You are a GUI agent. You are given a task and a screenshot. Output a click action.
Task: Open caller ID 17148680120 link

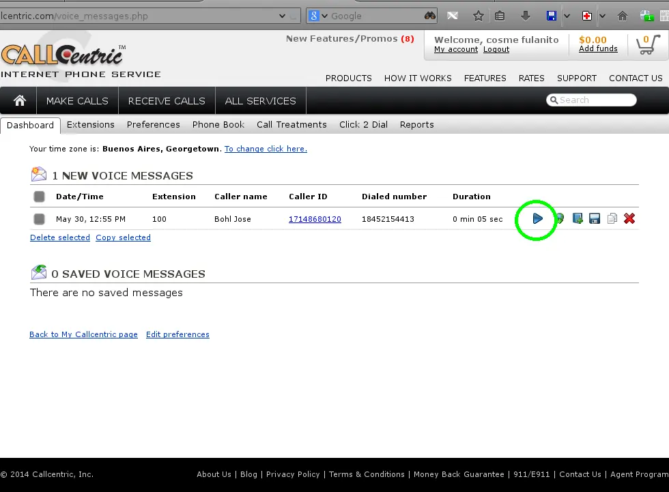[x=315, y=219]
